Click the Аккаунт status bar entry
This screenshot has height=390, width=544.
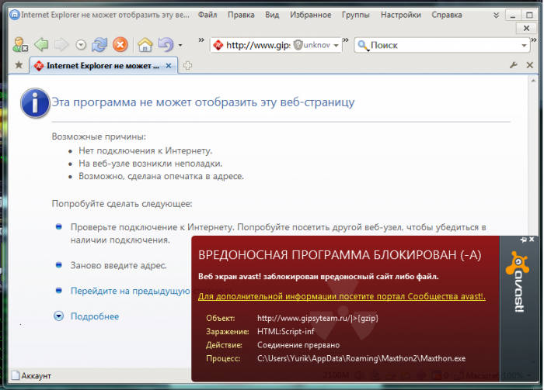pyautogui.click(x=36, y=376)
